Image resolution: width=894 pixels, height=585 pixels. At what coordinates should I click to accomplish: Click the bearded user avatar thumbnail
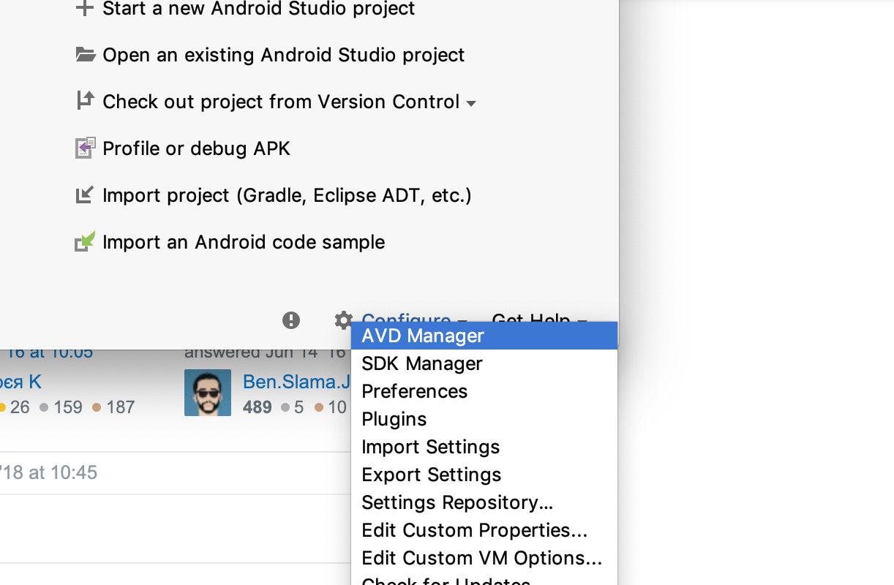click(208, 393)
